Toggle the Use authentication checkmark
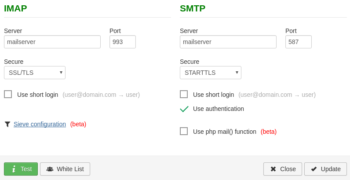This screenshot has width=350, height=180. (x=184, y=109)
